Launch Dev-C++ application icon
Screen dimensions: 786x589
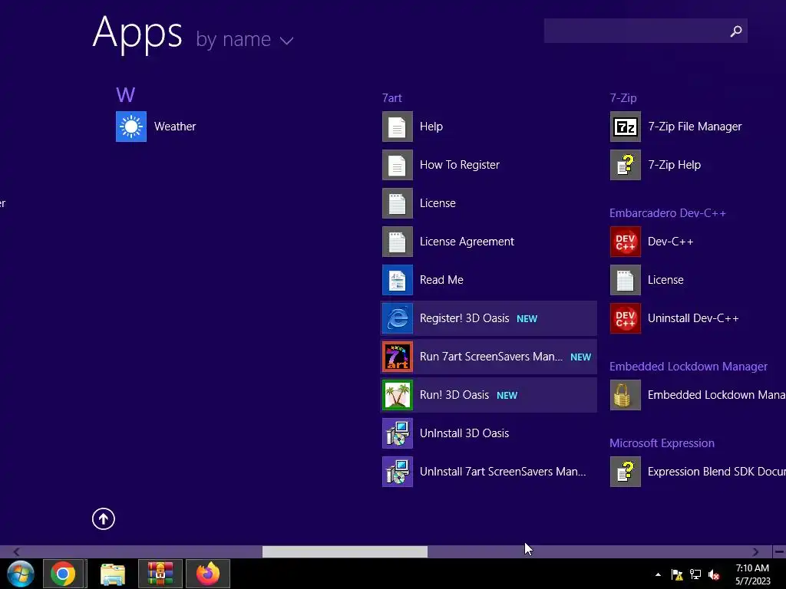coord(625,242)
